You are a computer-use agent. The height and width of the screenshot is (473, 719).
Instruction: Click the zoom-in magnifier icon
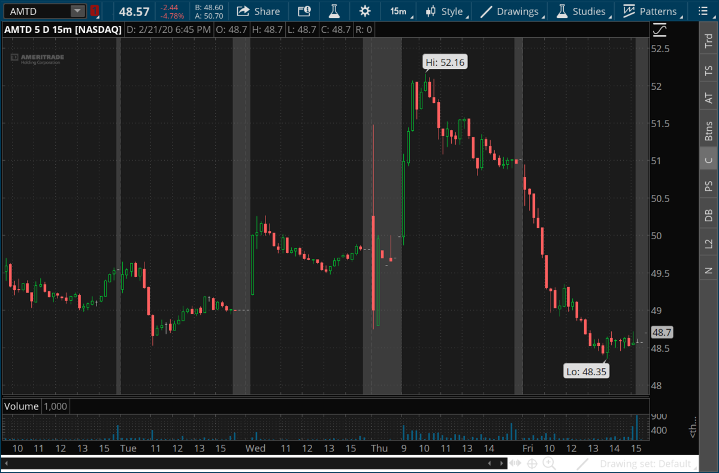click(549, 463)
